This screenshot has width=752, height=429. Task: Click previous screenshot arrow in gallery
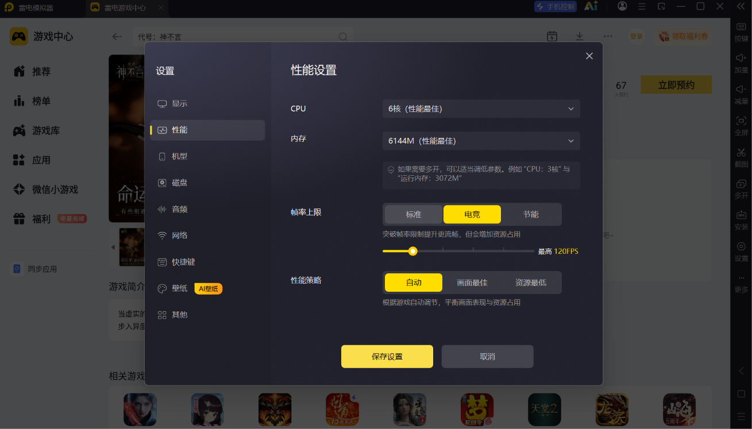click(x=113, y=247)
